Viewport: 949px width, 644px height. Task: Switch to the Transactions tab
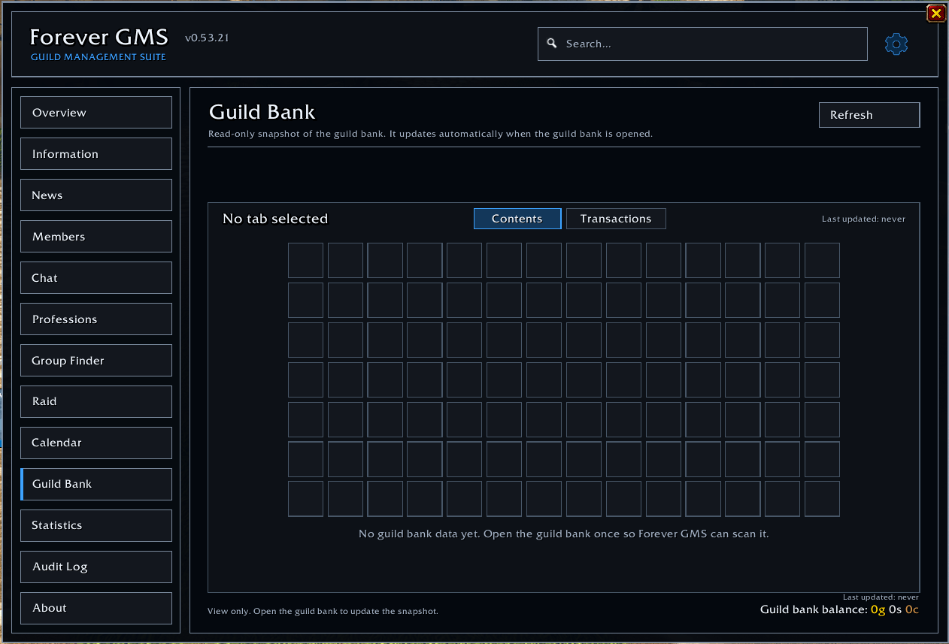[x=616, y=219]
